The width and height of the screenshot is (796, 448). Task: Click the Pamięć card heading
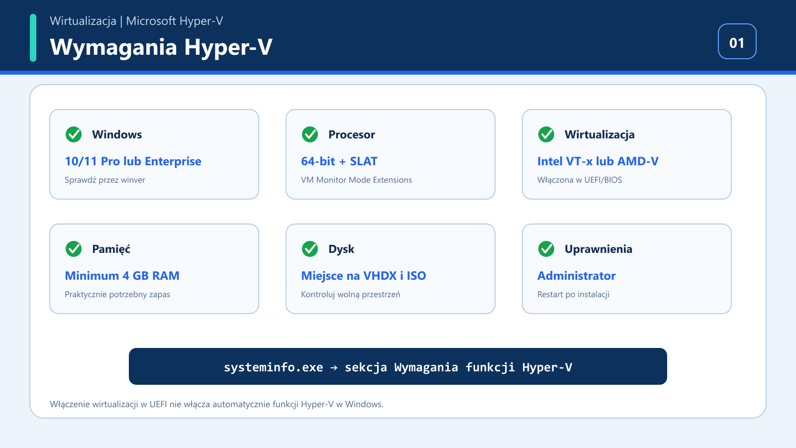[111, 249]
